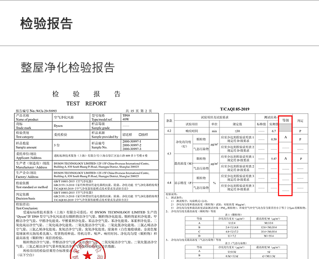Click the 等级 column header in red box

click(x=285, y=121)
